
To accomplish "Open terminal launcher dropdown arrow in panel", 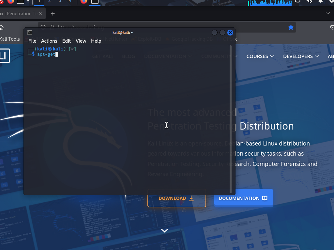I will [x=28, y=1].
